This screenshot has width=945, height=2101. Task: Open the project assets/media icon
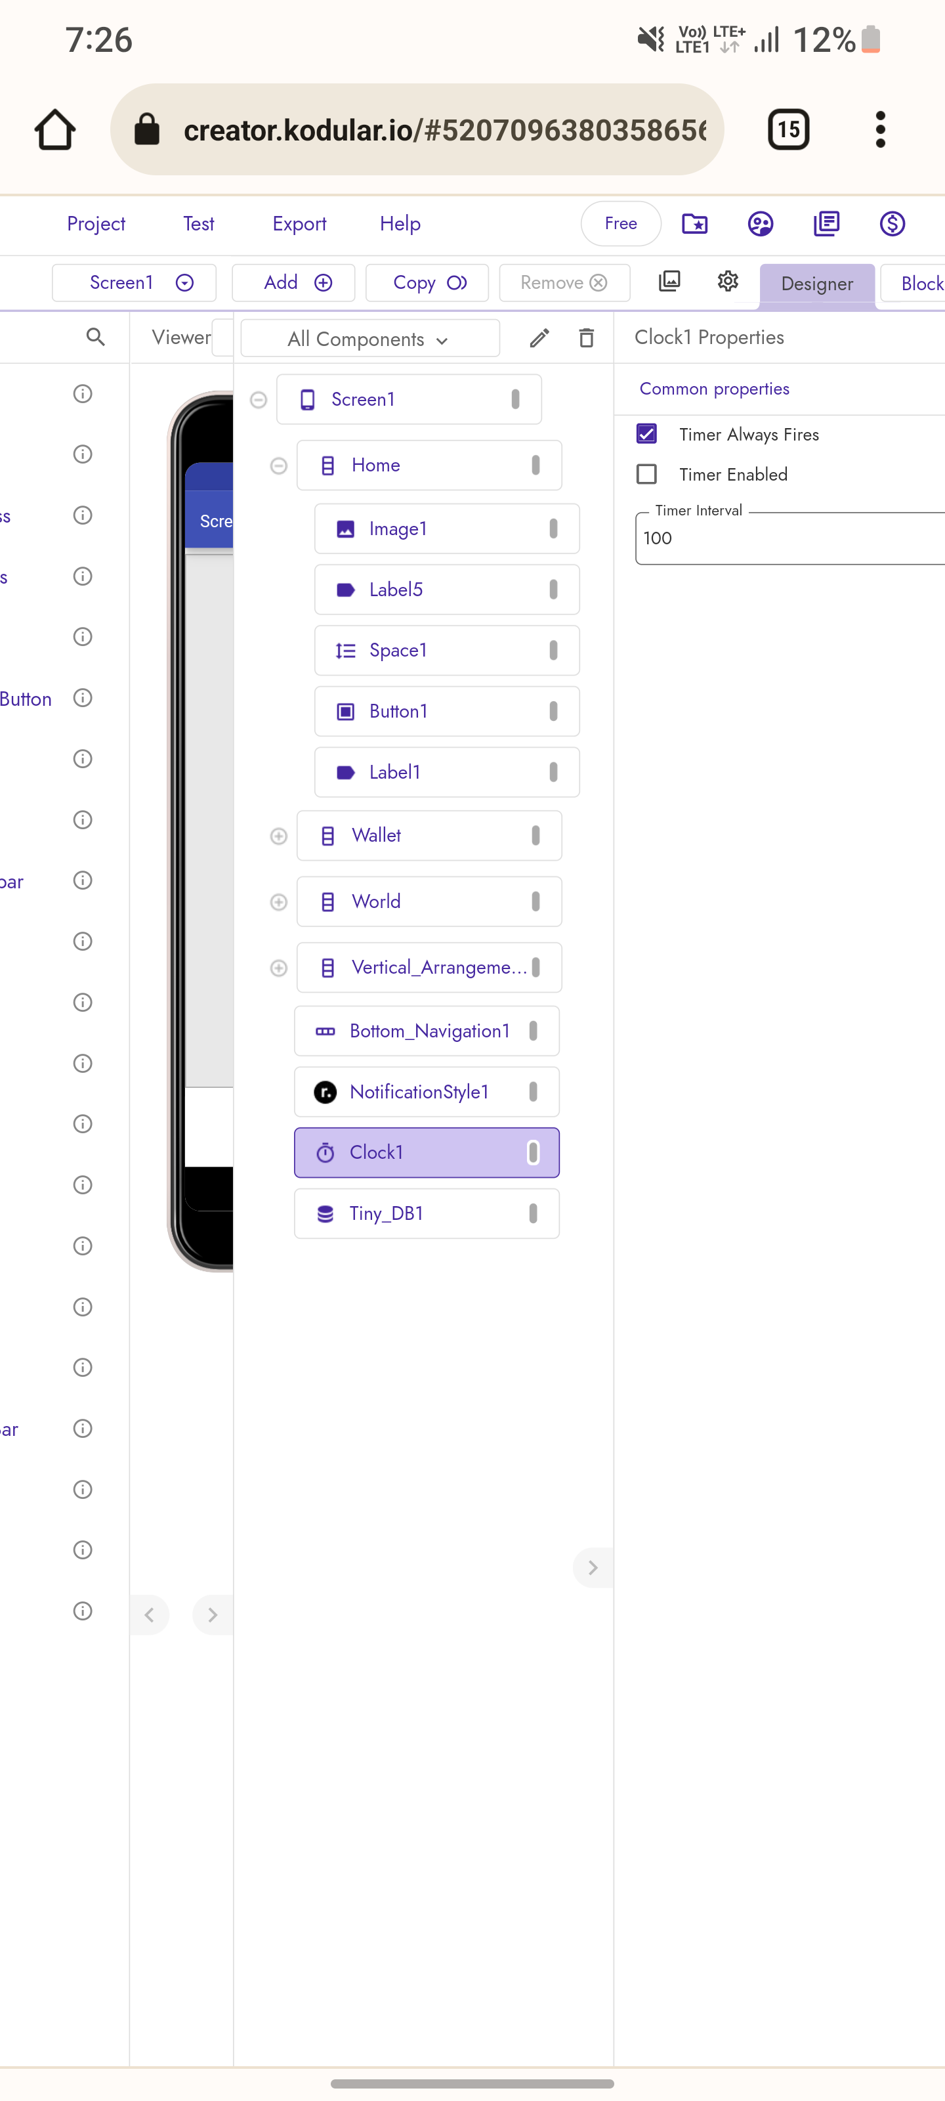[x=669, y=282]
